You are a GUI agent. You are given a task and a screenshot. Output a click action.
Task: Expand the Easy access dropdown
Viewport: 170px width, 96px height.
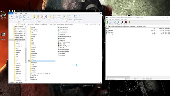(57, 18)
